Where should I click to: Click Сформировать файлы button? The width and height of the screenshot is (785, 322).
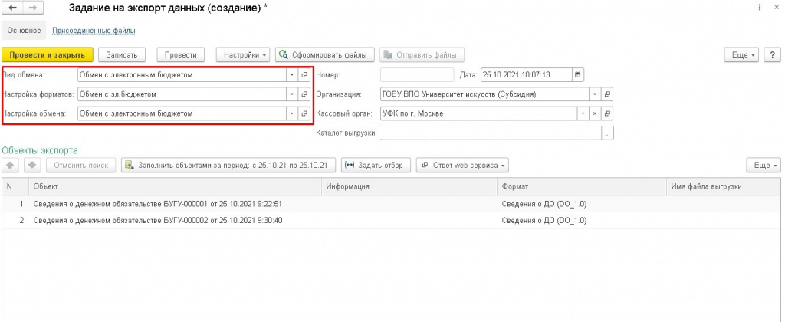(325, 54)
